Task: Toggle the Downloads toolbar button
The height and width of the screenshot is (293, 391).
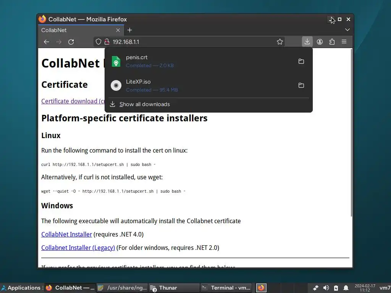Action: click(307, 42)
